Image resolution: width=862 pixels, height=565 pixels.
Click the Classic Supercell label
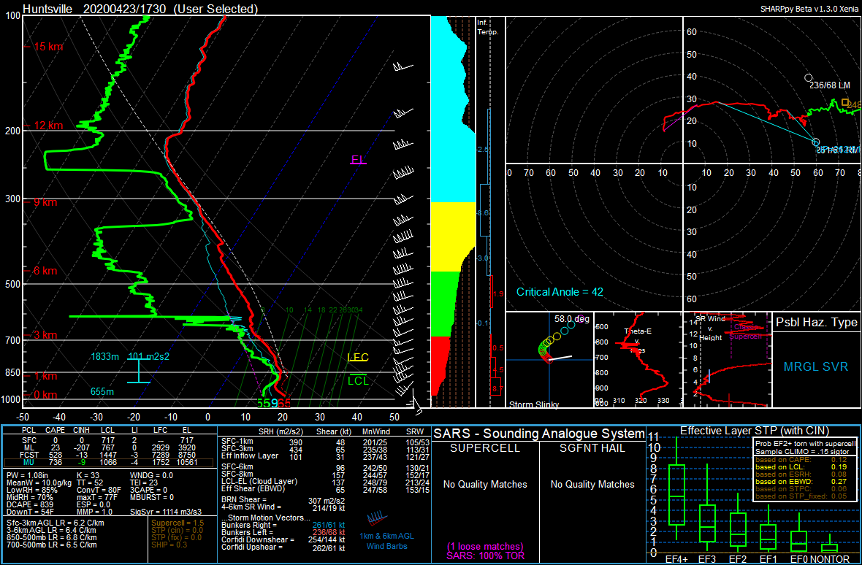(x=747, y=331)
